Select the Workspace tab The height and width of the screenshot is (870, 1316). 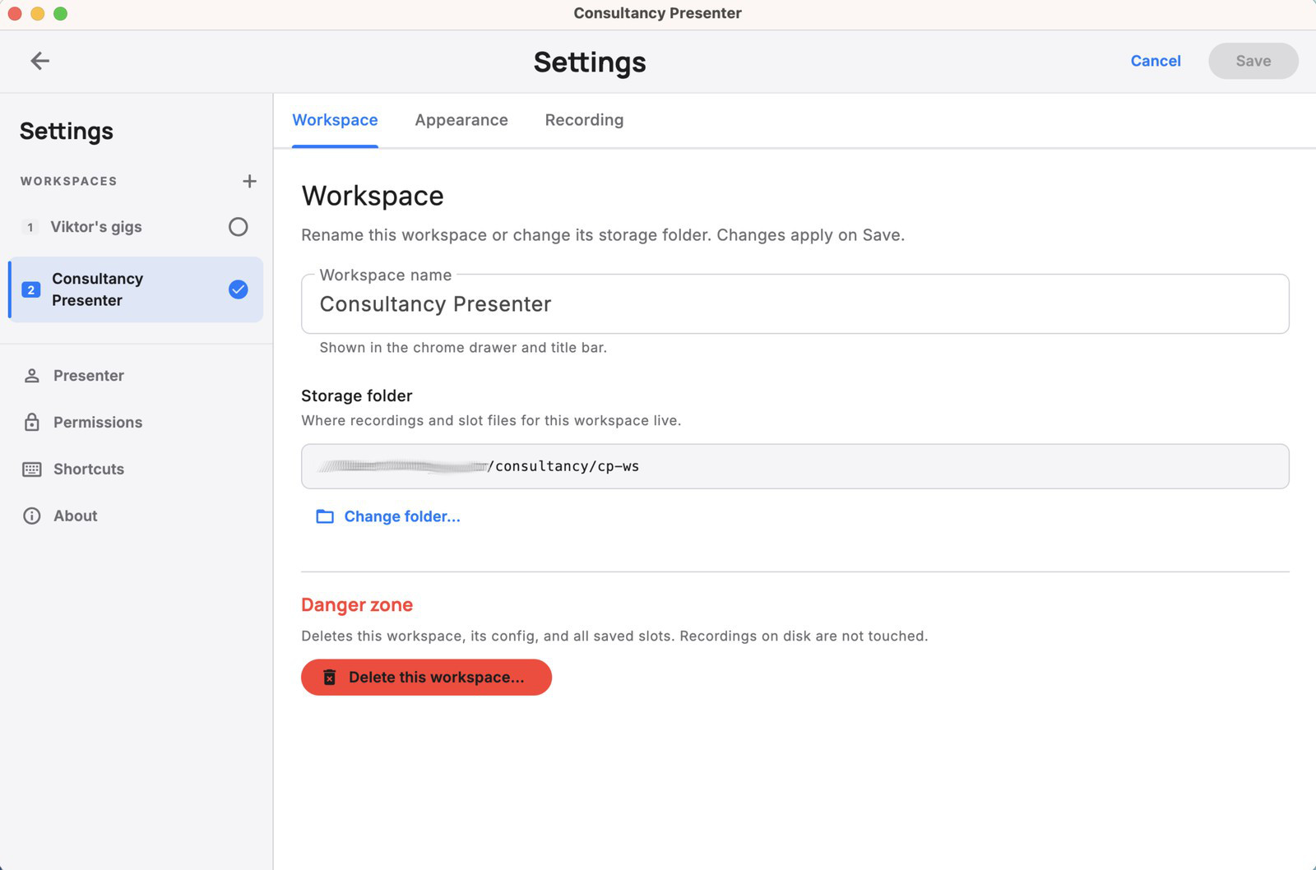[x=335, y=120]
